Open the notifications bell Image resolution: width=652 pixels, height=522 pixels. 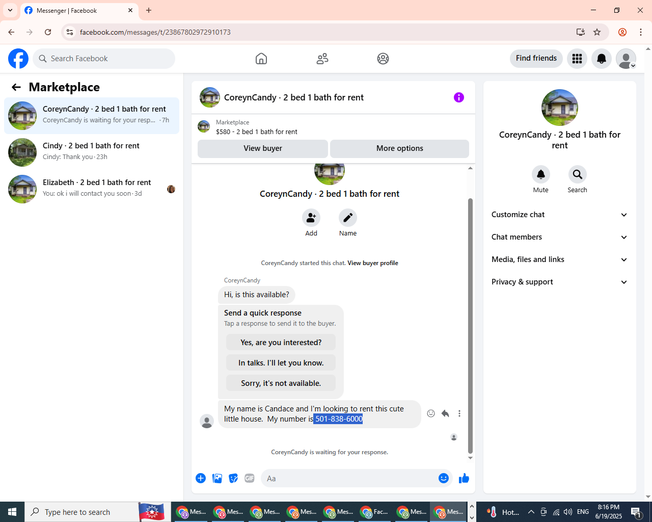602,59
